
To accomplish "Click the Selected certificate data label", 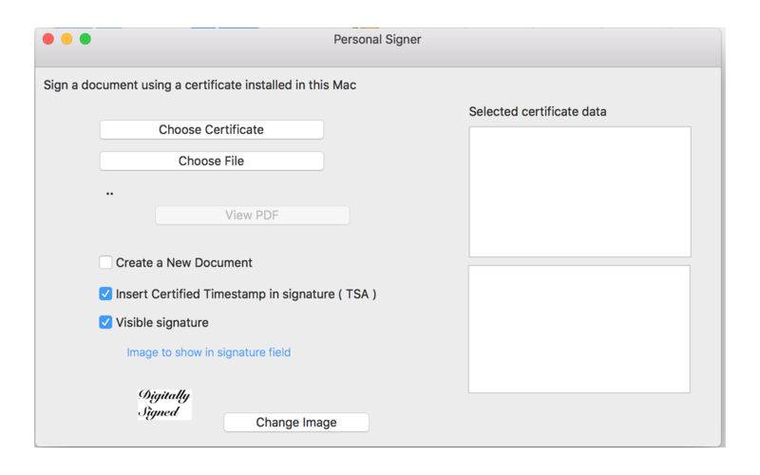I will point(538,111).
